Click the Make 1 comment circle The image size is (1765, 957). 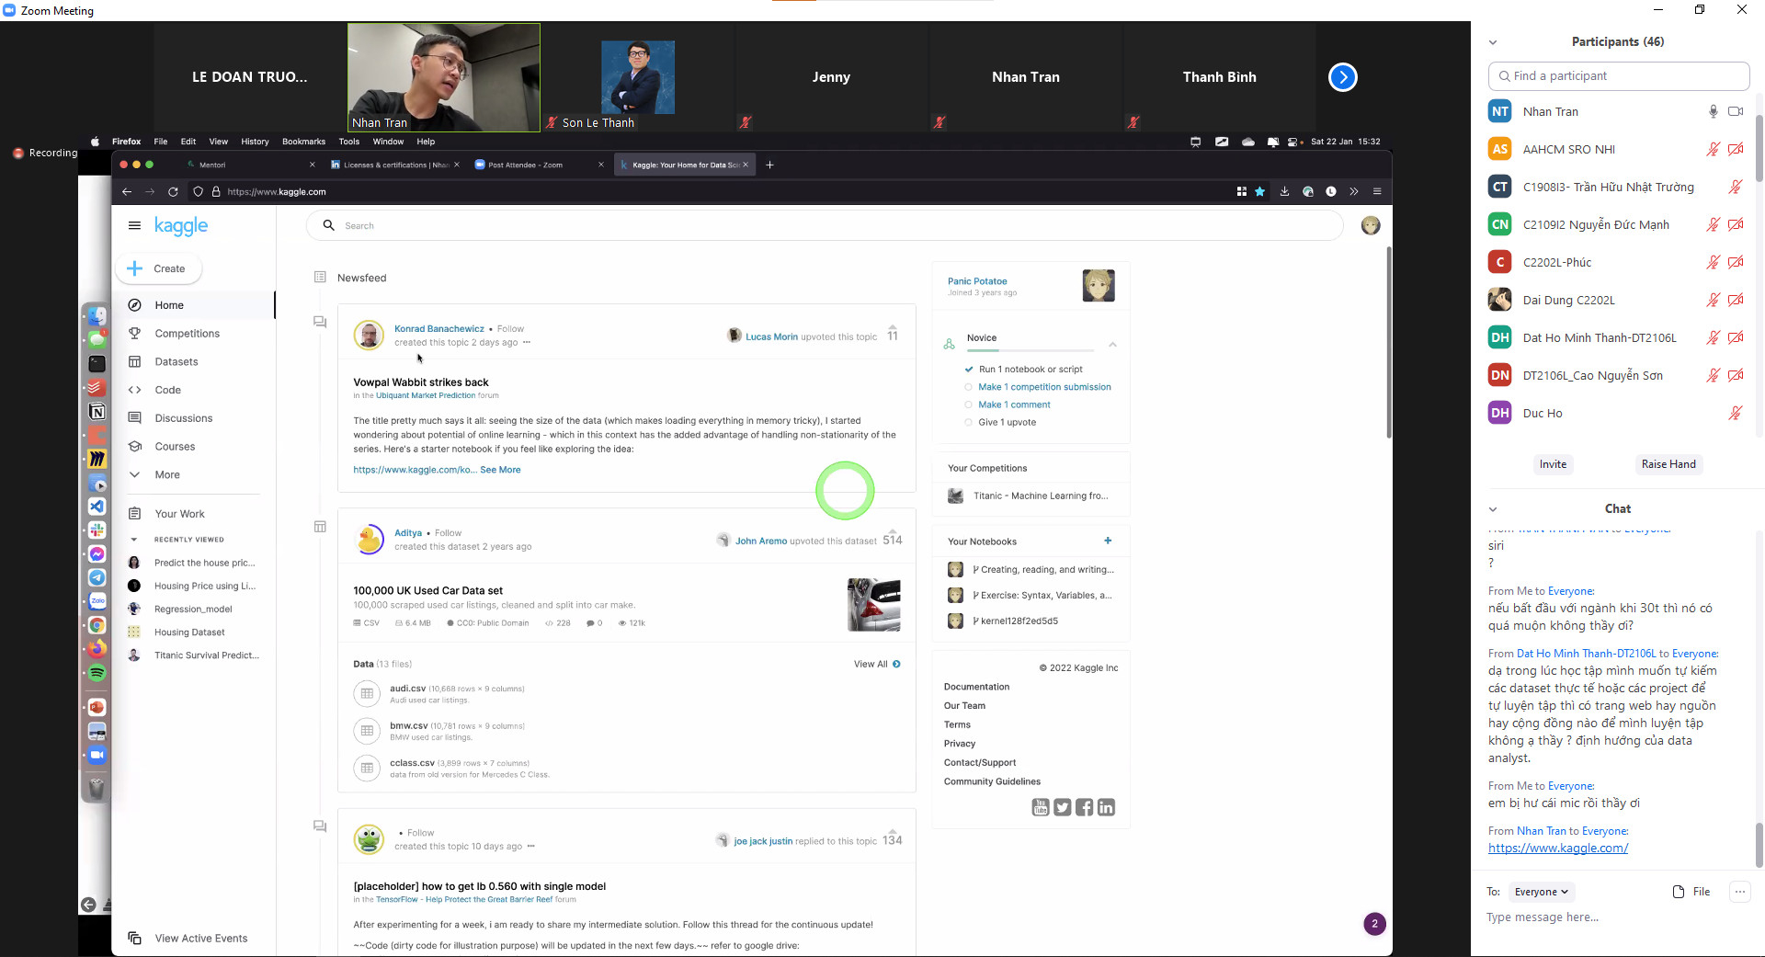pos(968,404)
